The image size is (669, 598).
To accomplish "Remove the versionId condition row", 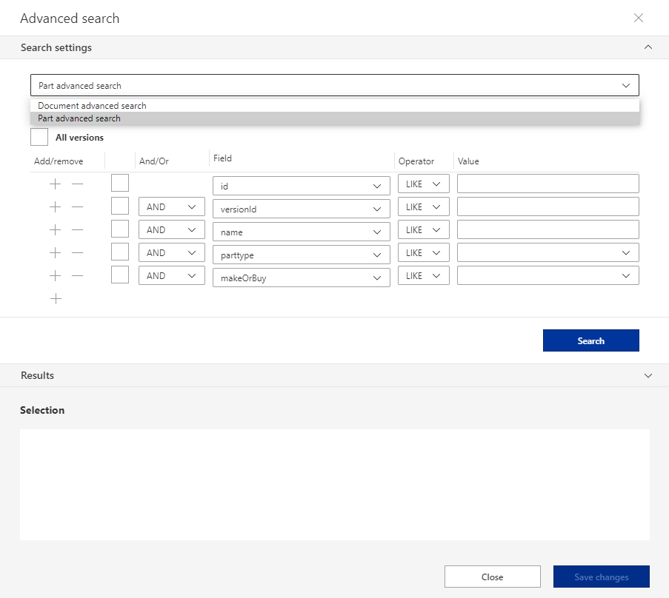I will [76, 206].
